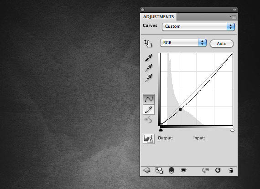Image resolution: width=260 pixels, height=189 pixels.
Task: Click the histogram warning recalculation icon
Action: tap(149, 139)
